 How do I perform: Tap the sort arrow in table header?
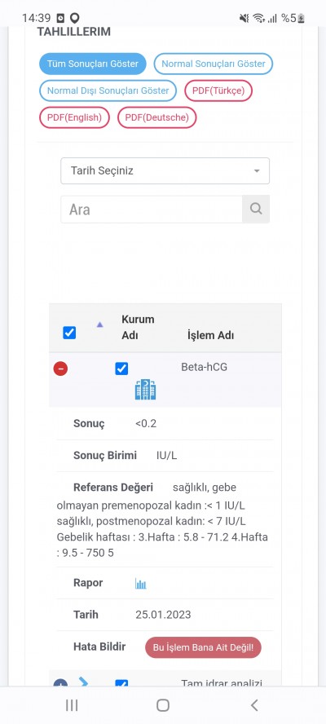pos(99,324)
